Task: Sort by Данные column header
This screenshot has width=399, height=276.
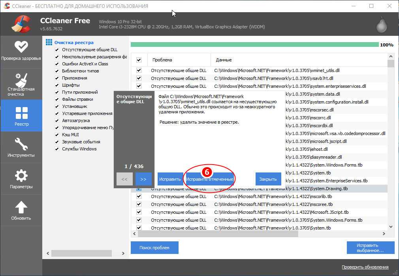Action: (299, 60)
